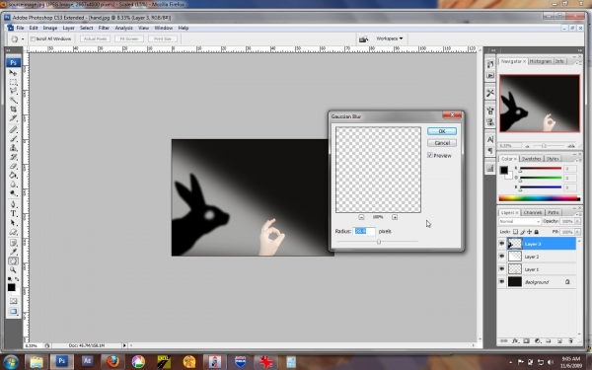Toggle Quick Mask mode in toolbox
The height and width of the screenshot is (370, 592).
tap(13, 301)
